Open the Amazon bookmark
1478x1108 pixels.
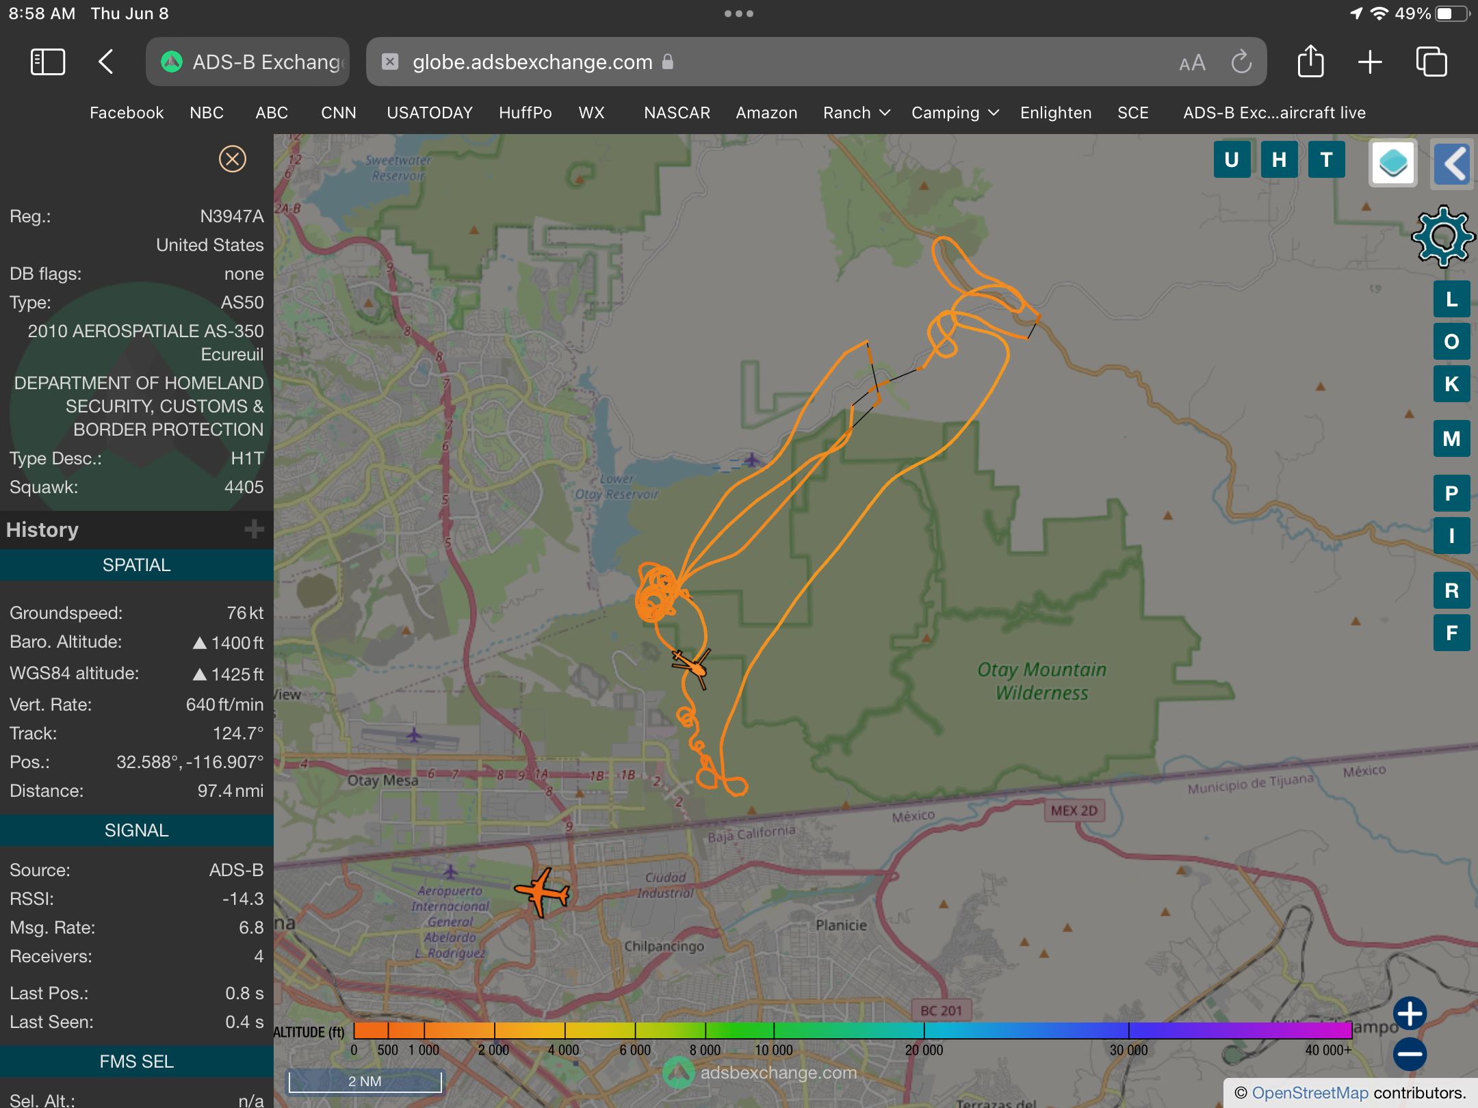click(x=766, y=113)
